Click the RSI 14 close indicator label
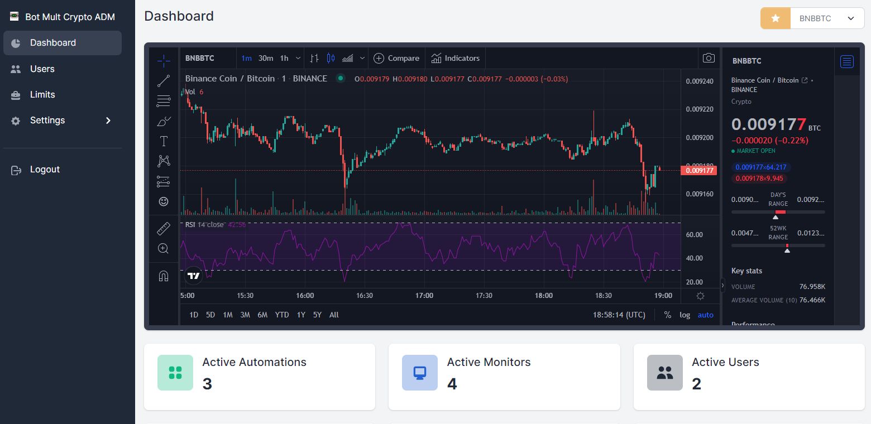 [x=204, y=224]
